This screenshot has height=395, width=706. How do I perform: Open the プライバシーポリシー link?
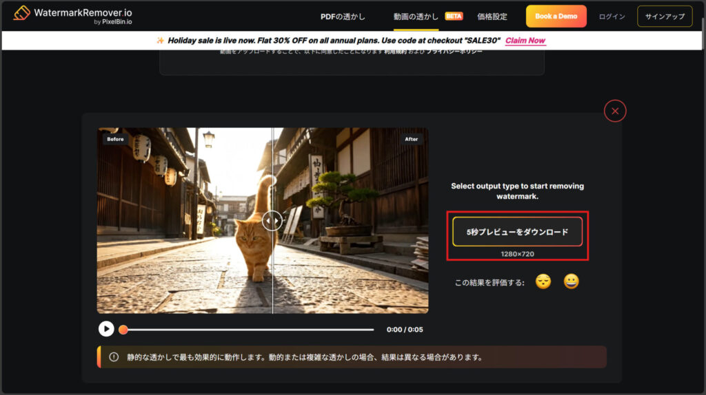454,52
